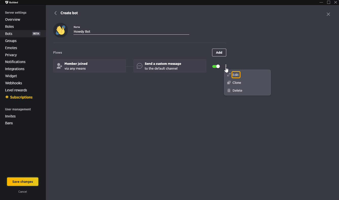Screen dimensions: 339x200
Task: Click the clone icon in context menu
Action: point(229,83)
